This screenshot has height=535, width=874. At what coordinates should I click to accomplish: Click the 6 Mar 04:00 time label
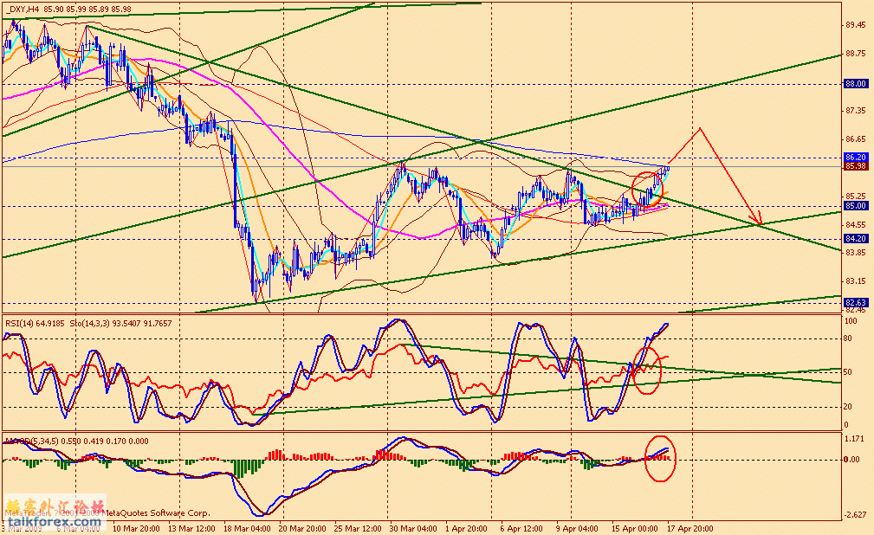(79, 528)
